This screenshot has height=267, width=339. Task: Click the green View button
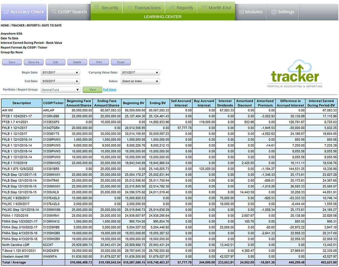pos(92,90)
